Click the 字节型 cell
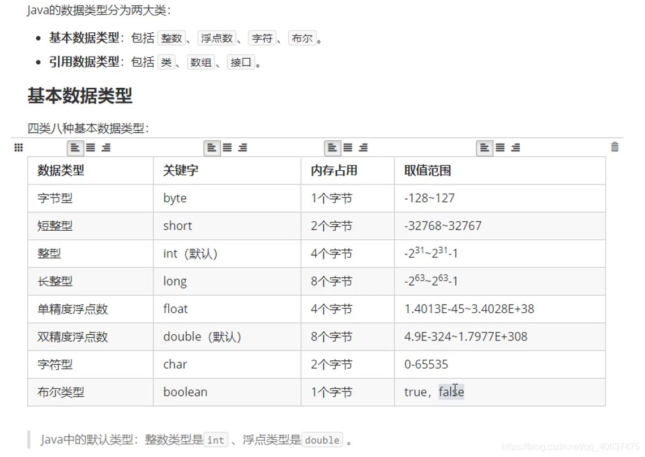Image resolution: width=645 pixels, height=457 pixels. click(x=91, y=198)
